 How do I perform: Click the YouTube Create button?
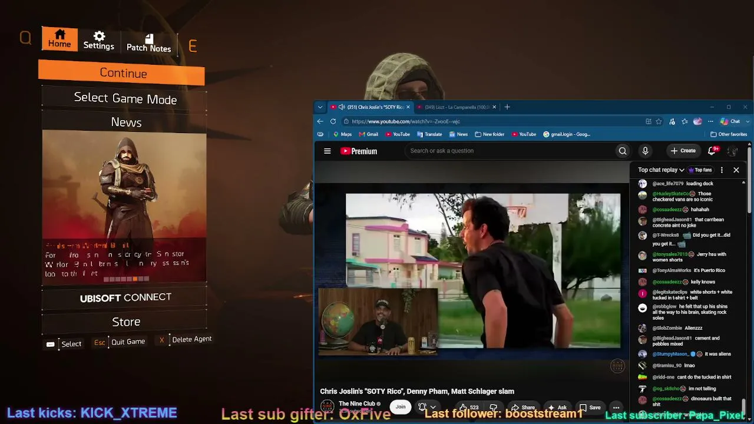coord(683,151)
